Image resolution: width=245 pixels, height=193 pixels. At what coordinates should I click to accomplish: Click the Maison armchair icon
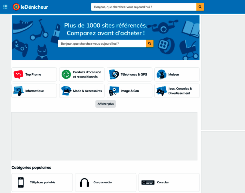[162, 74]
